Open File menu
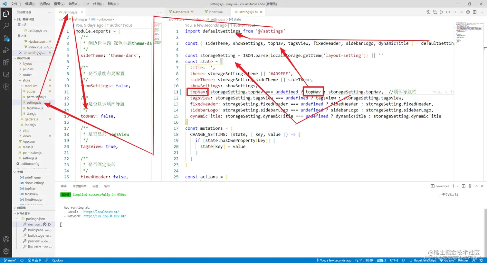487x263 pixels. (x=16, y=4)
